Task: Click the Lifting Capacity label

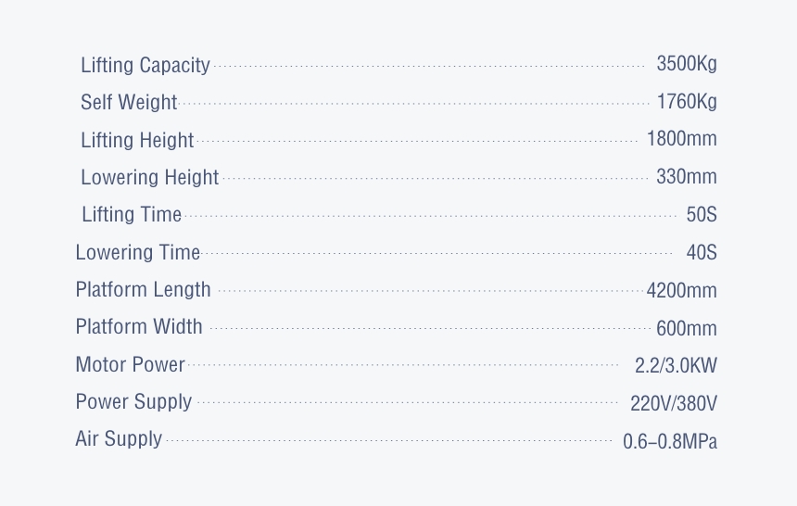Action: [145, 65]
